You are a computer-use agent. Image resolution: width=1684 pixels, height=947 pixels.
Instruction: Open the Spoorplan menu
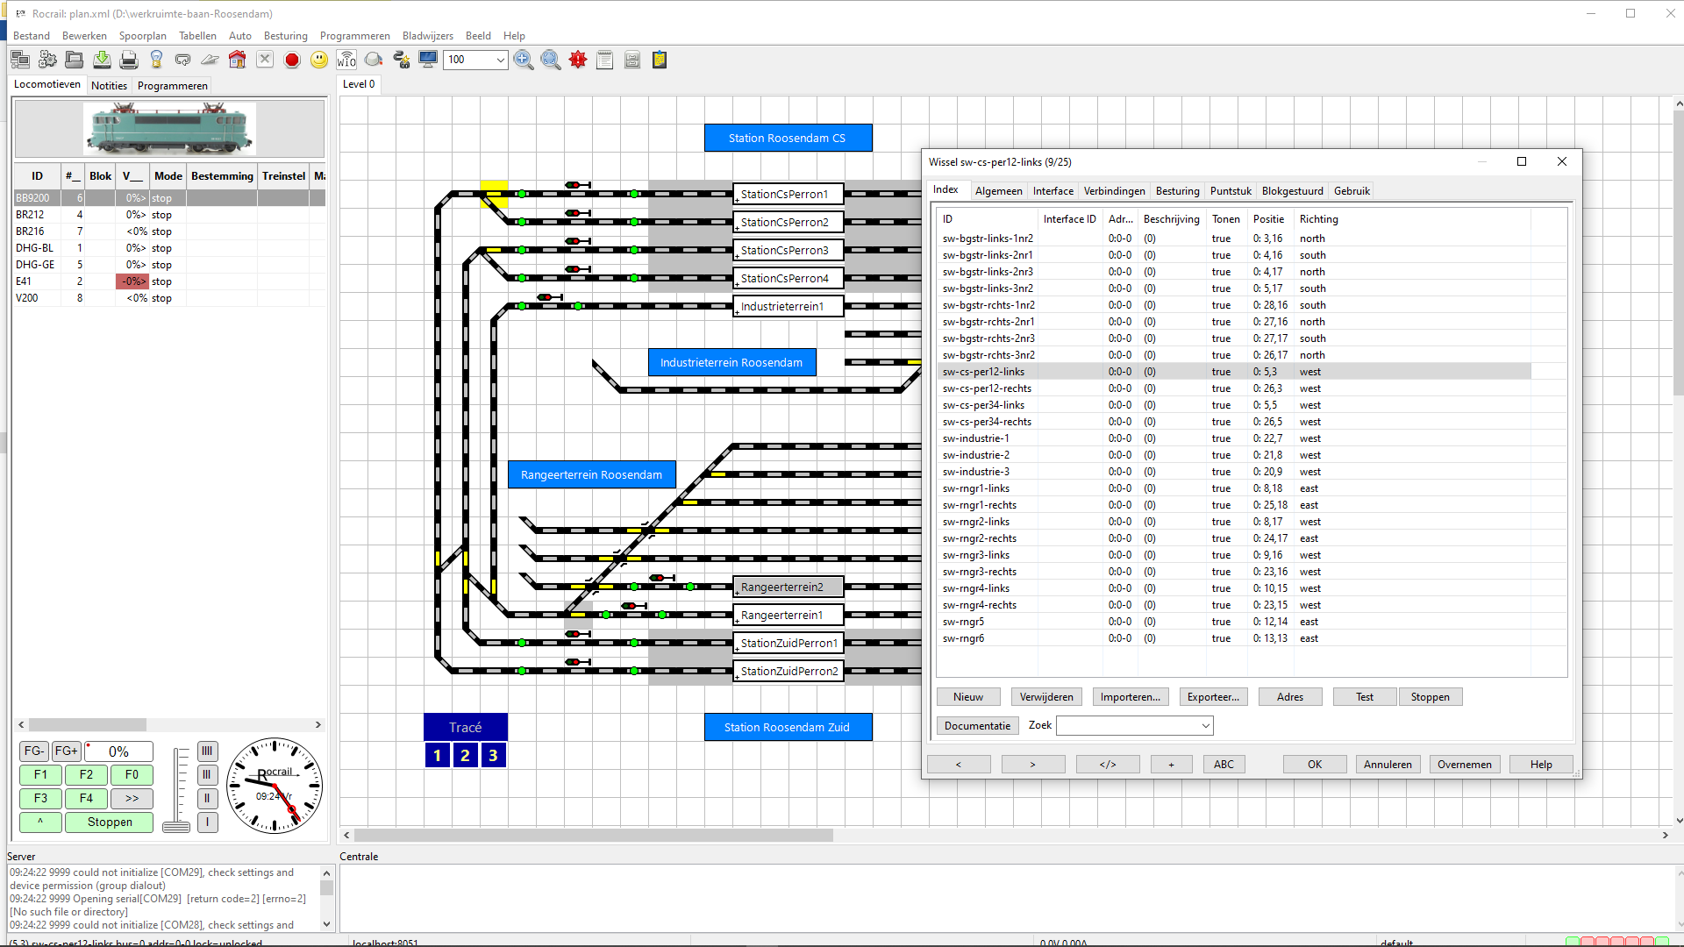[142, 36]
